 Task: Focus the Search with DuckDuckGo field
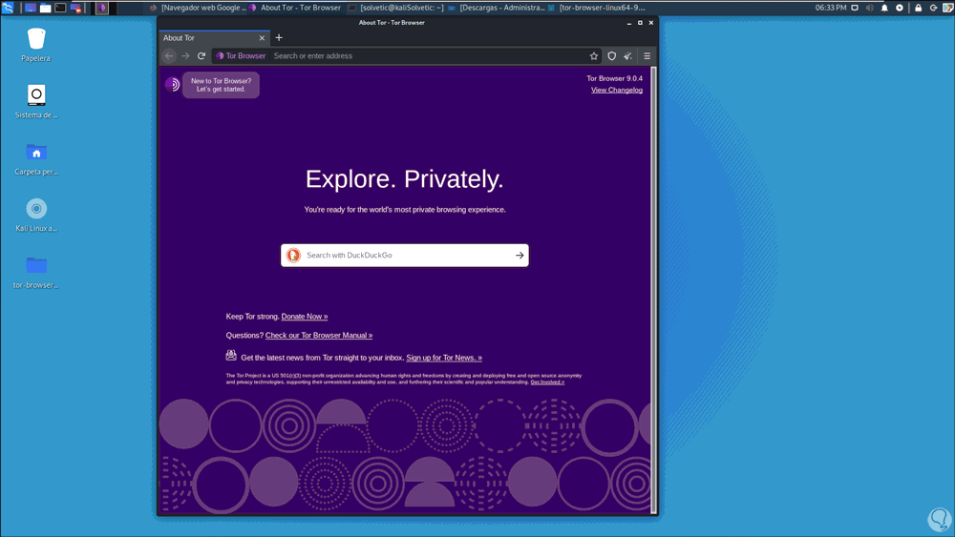pyautogui.click(x=404, y=256)
